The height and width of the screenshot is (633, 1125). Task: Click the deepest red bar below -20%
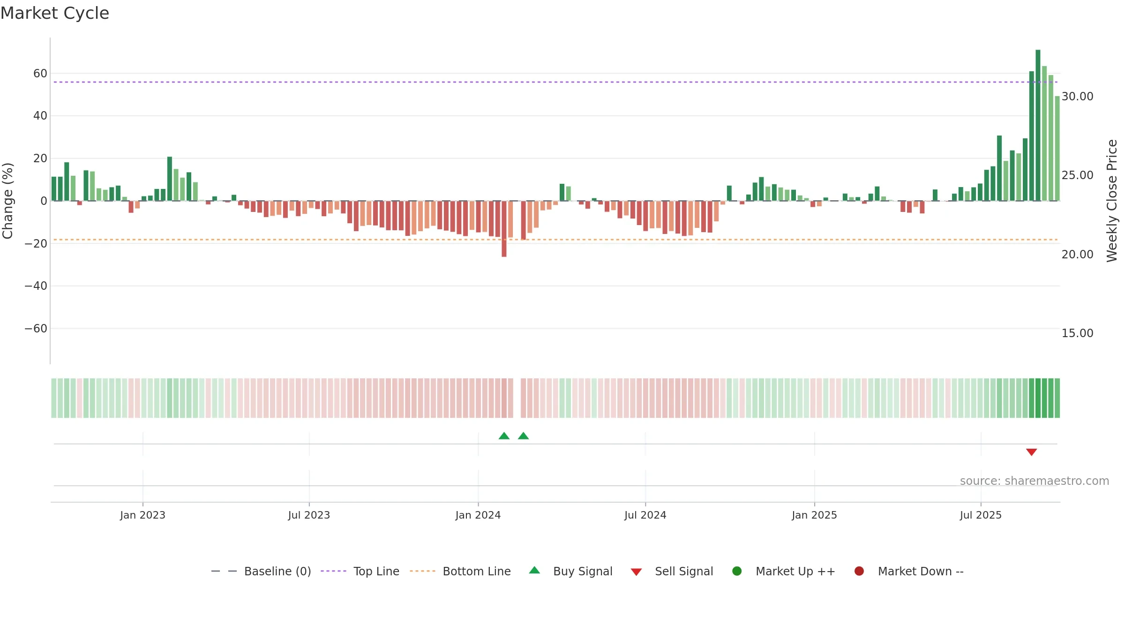pos(504,229)
